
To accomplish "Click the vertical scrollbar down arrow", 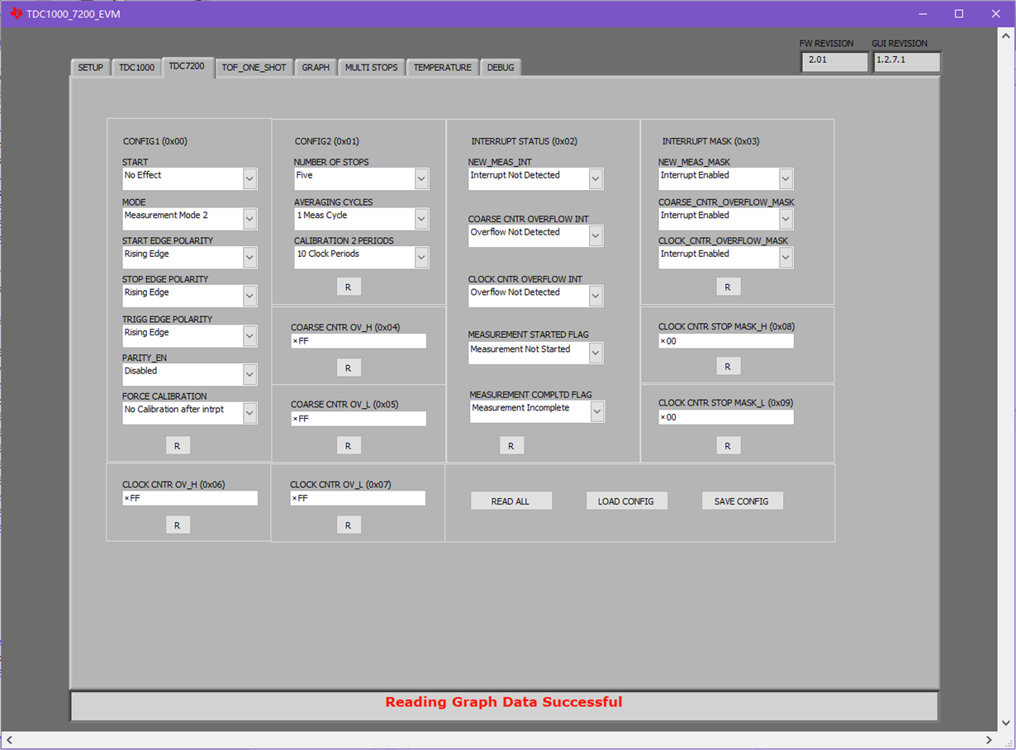I will point(1005,723).
